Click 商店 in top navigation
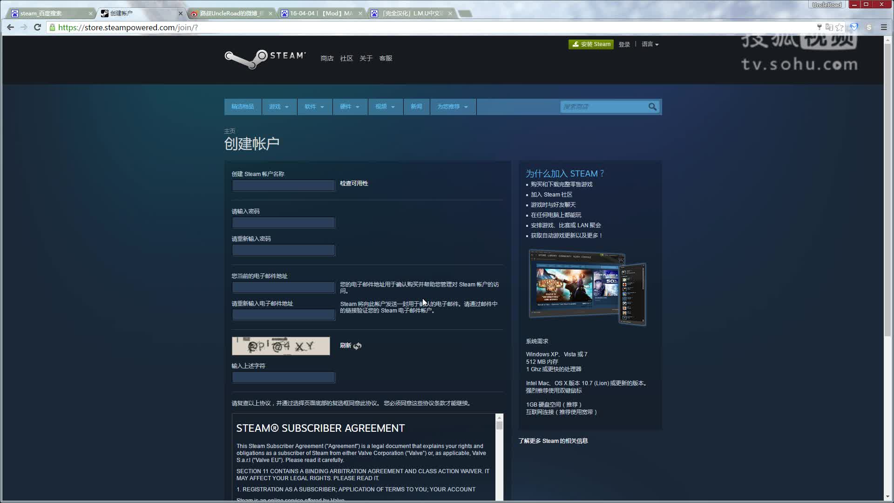894x503 pixels. tap(327, 58)
